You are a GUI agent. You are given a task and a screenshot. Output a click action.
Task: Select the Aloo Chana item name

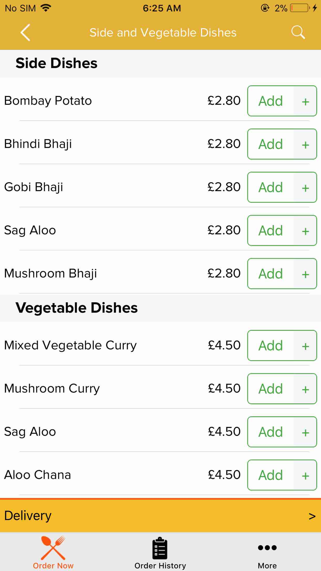click(38, 475)
